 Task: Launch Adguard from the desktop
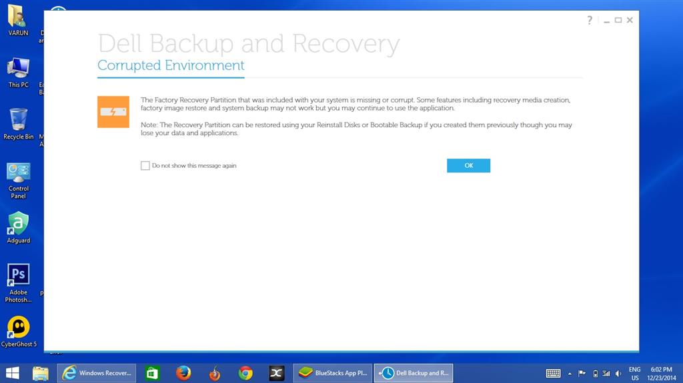(18, 227)
